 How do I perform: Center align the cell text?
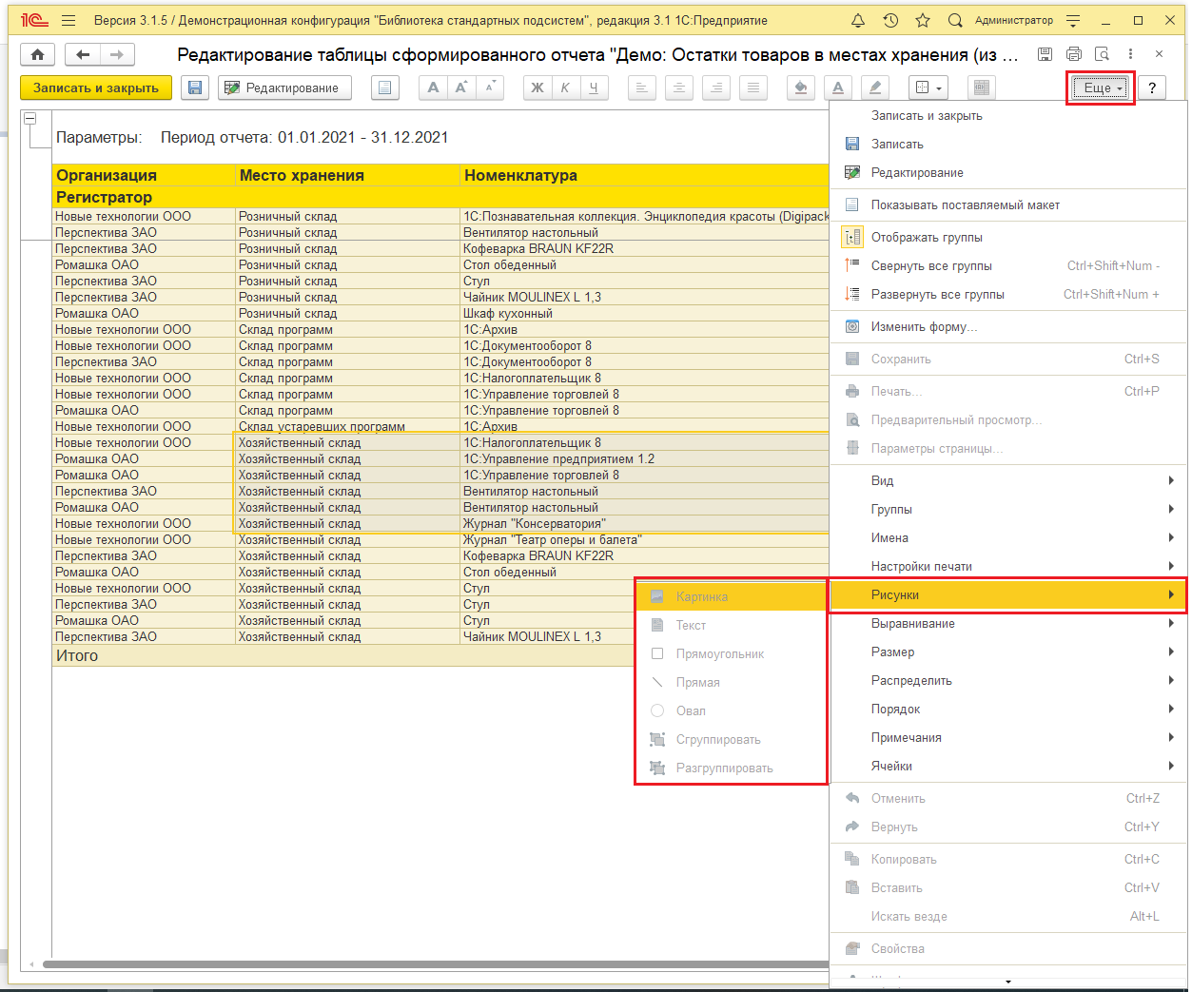click(x=678, y=88)
